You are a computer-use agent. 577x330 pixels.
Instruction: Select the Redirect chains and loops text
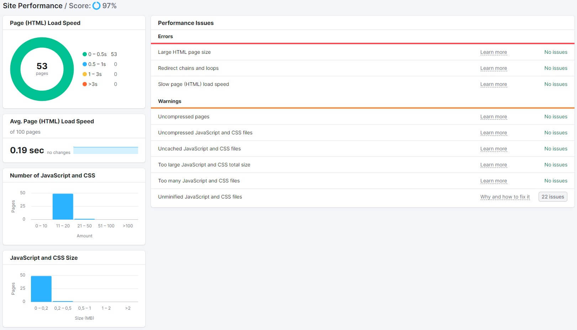click(x=188, y=68)
